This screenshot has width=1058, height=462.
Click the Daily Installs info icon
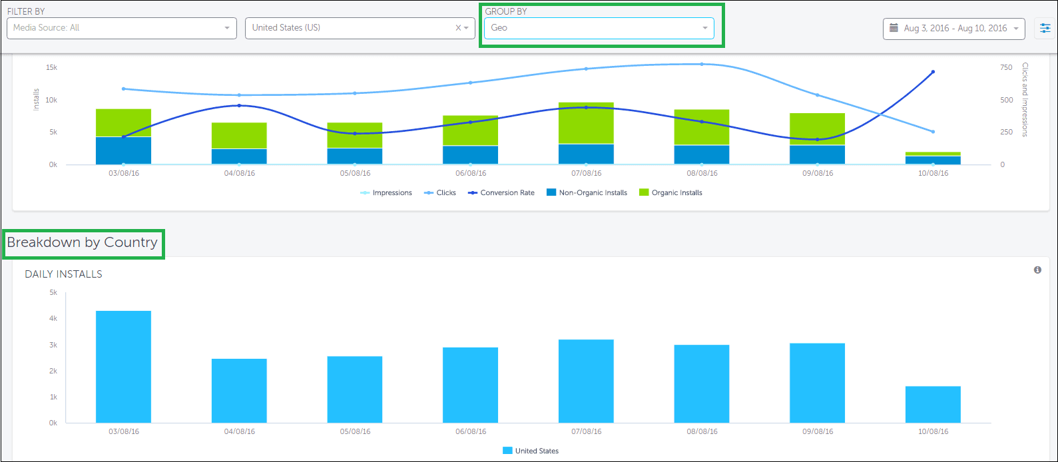(1037, 270)
